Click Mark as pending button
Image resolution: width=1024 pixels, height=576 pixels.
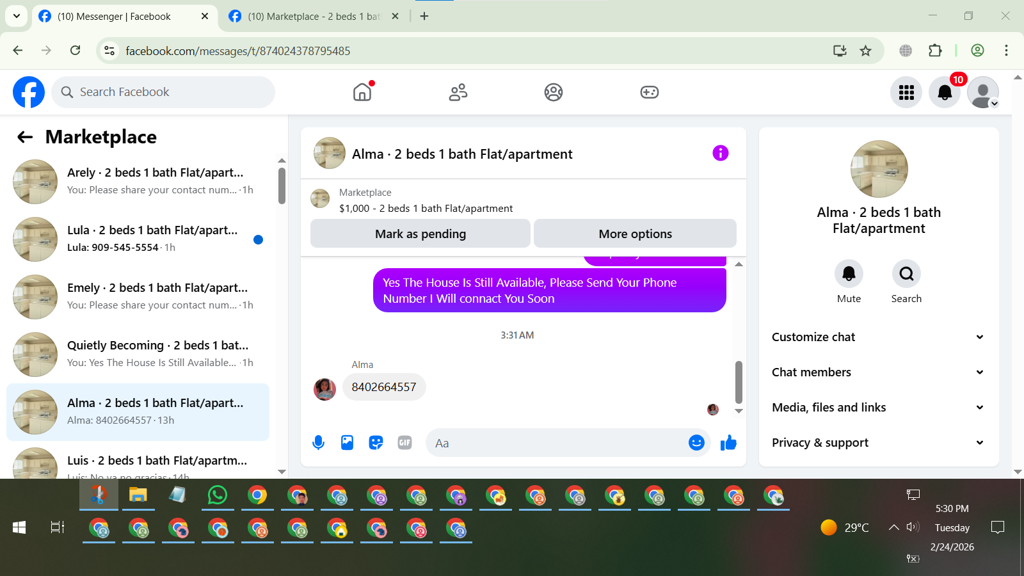pyautogui.click(x=420, y=234)
